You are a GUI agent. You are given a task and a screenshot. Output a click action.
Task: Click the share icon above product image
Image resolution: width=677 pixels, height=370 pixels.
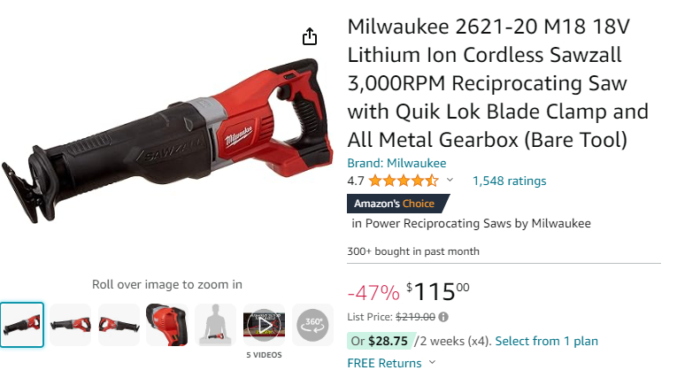point(309,36)
